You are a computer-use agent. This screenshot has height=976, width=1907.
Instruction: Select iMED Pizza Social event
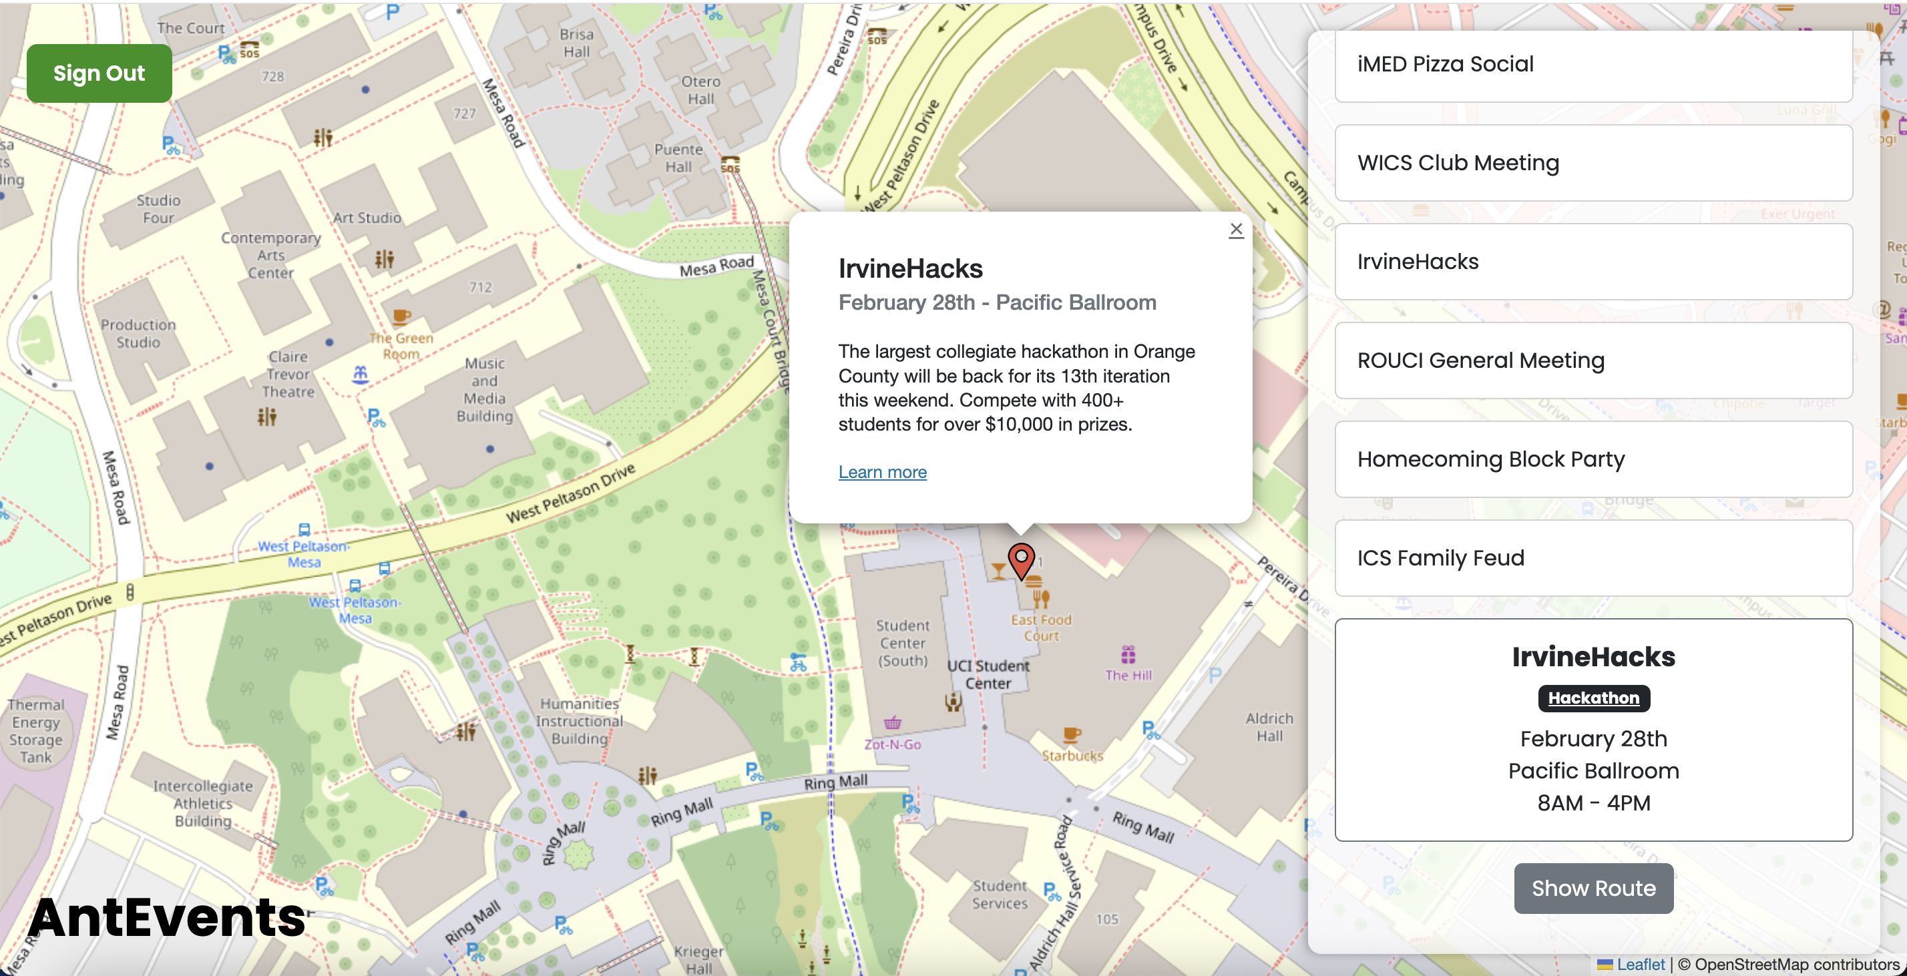click(x=1593, y=65)
